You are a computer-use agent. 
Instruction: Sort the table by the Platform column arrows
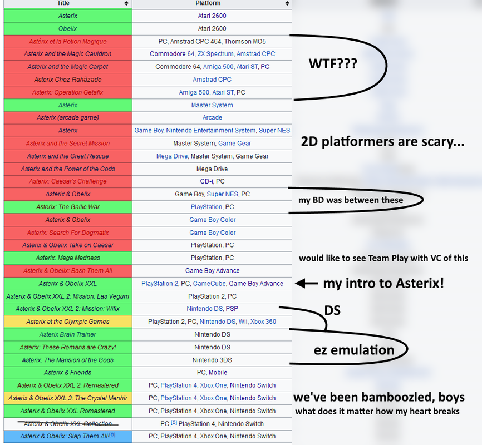(287, 3)
